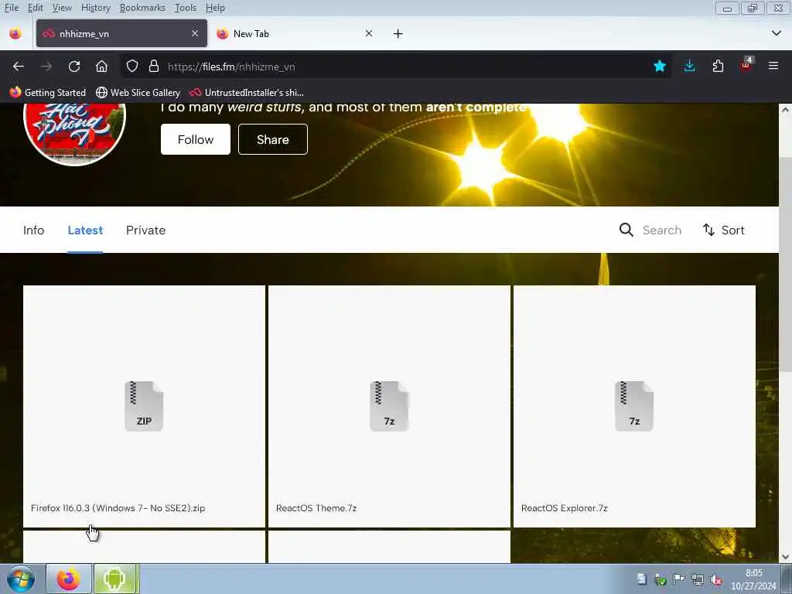Image resolution: width=792 pixels, height=594 pixels.
Task: Close the nhhizme_vn tab
Action: point(195,33)
